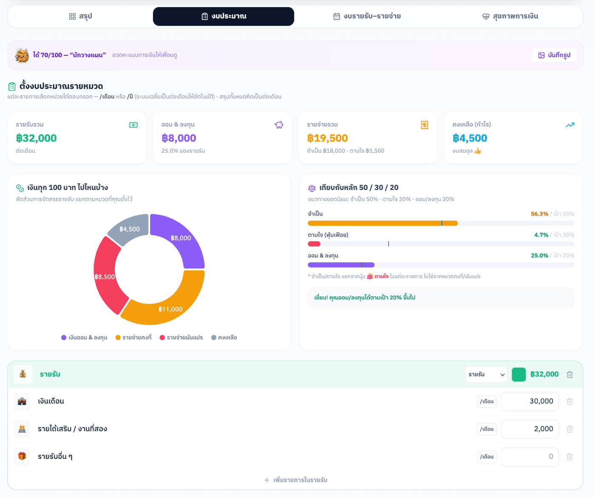The width and height of the screenshot is (595, 498).
Task: Click เพิ่มรายการในรายรับ to add item
Action: tap(296, 480)
